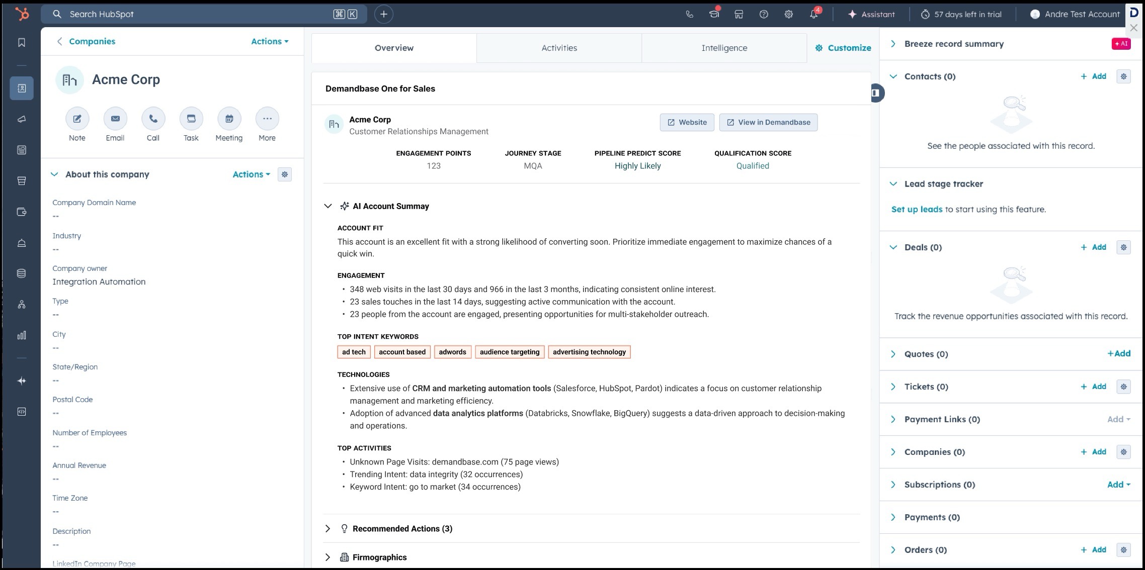The width and height of the screenshot is (1145, 570).
Task: Add a contact to this record
Action: (x=1094, y=76)
